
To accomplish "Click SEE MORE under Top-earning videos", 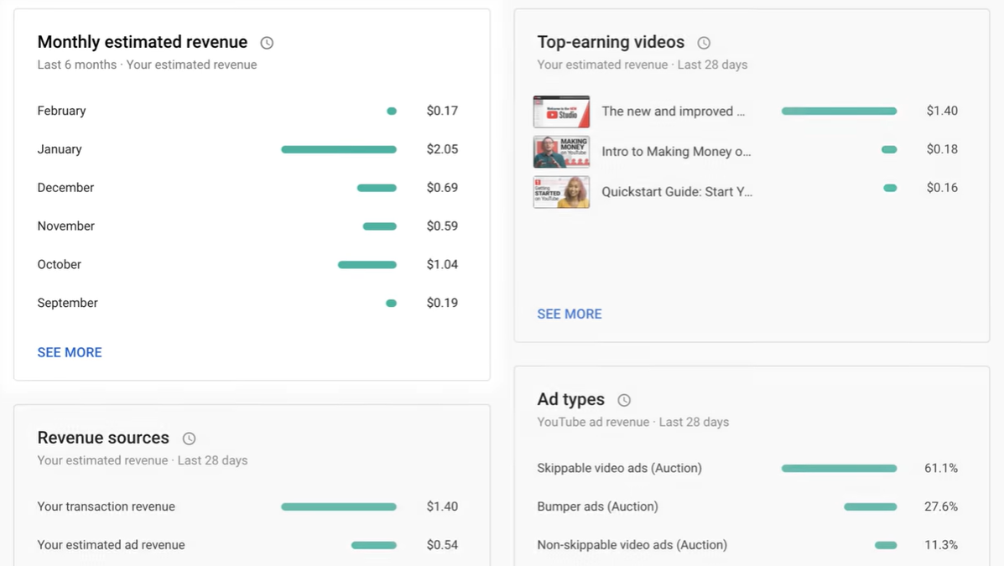I will 570,314.
